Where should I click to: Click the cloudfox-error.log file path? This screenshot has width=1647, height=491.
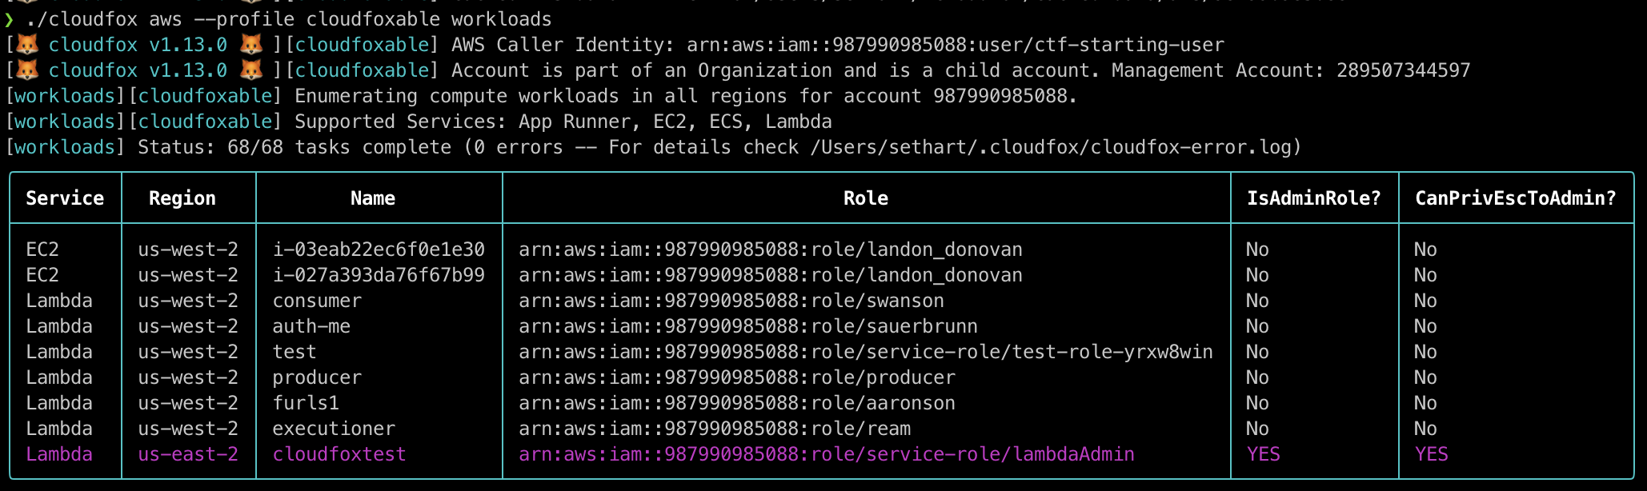1050,147
